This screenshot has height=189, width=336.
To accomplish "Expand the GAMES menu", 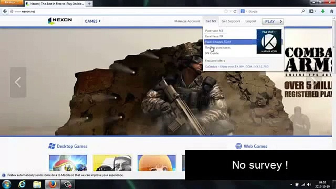I will click(93, 21).
